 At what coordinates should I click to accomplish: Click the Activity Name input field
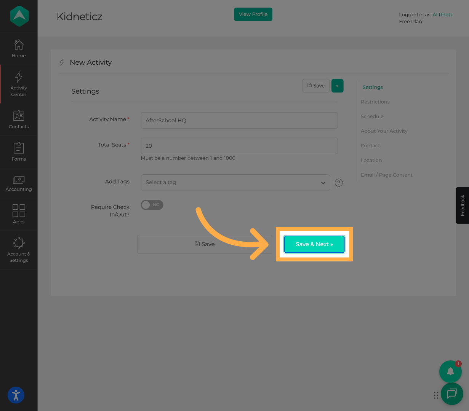239,121
